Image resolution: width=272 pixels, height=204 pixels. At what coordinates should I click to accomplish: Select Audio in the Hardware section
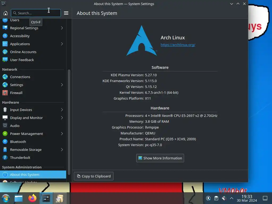pos(33,126)
